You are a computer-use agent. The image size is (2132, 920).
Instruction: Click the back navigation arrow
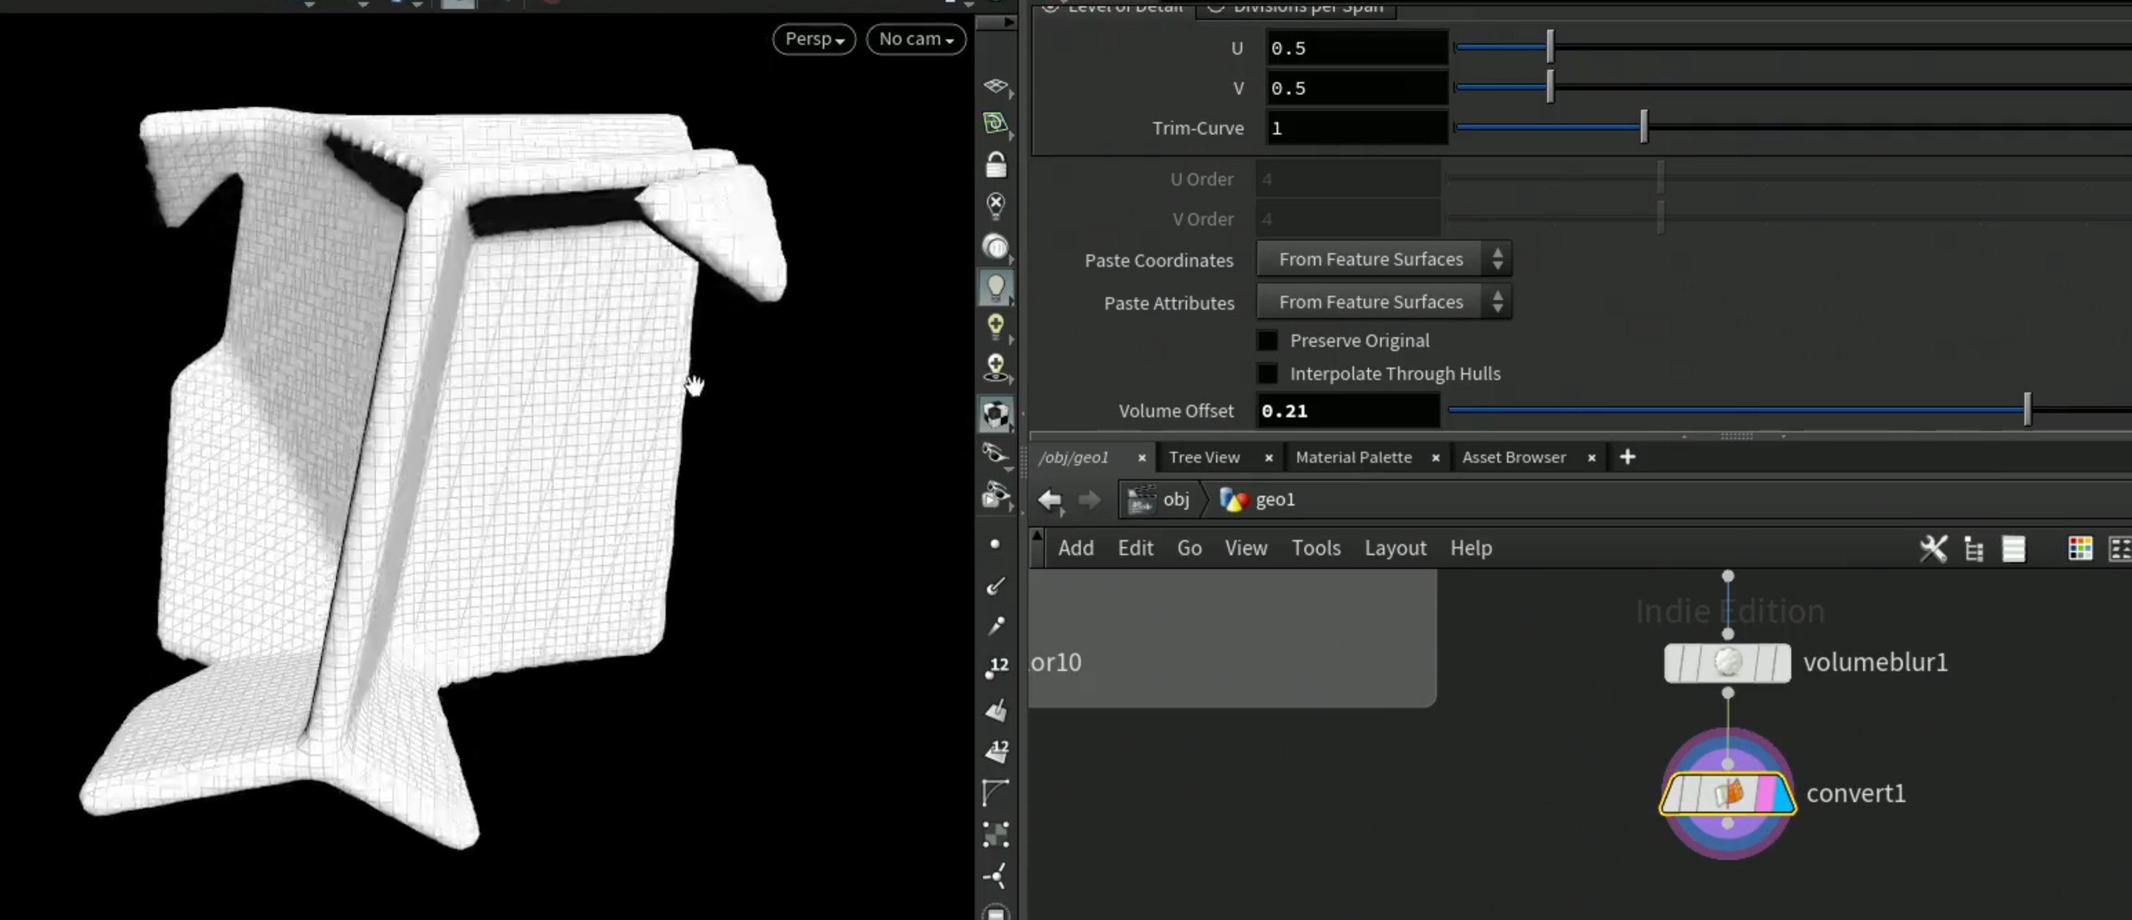click(1050, 500)
